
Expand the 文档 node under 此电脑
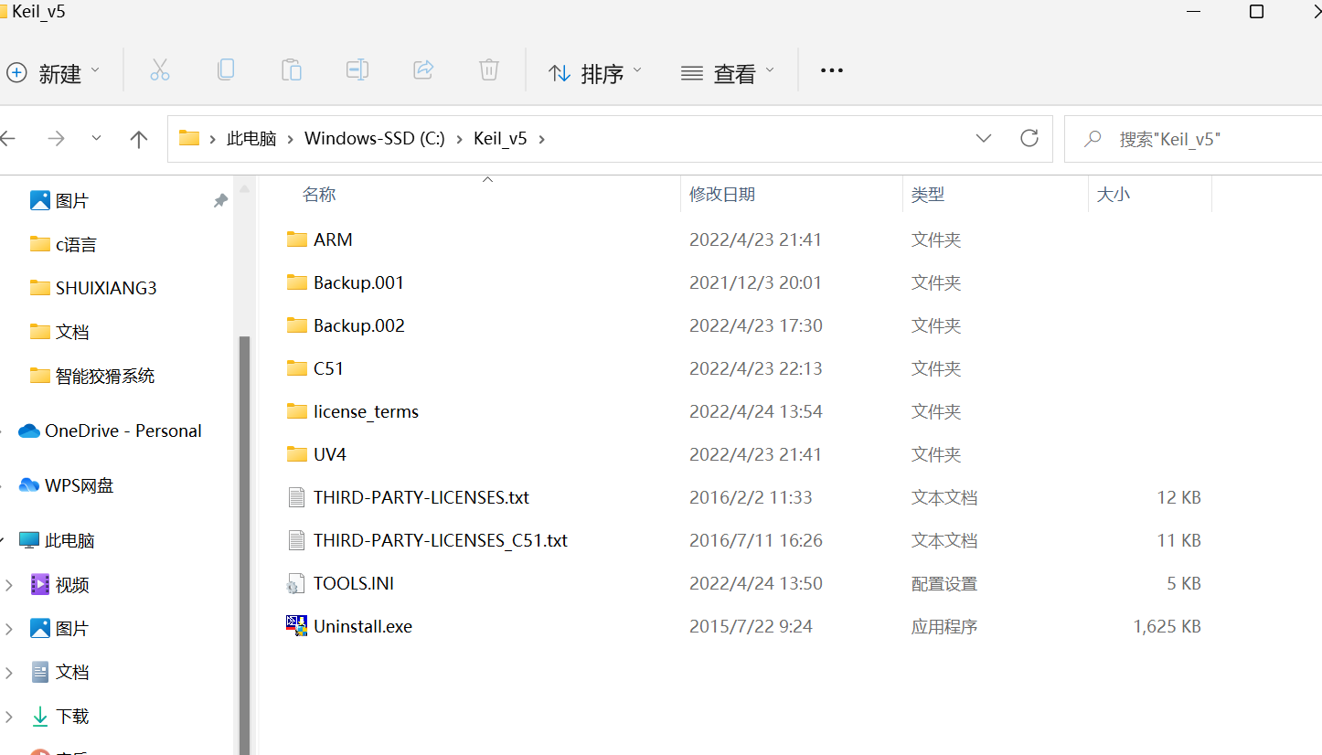9,673
